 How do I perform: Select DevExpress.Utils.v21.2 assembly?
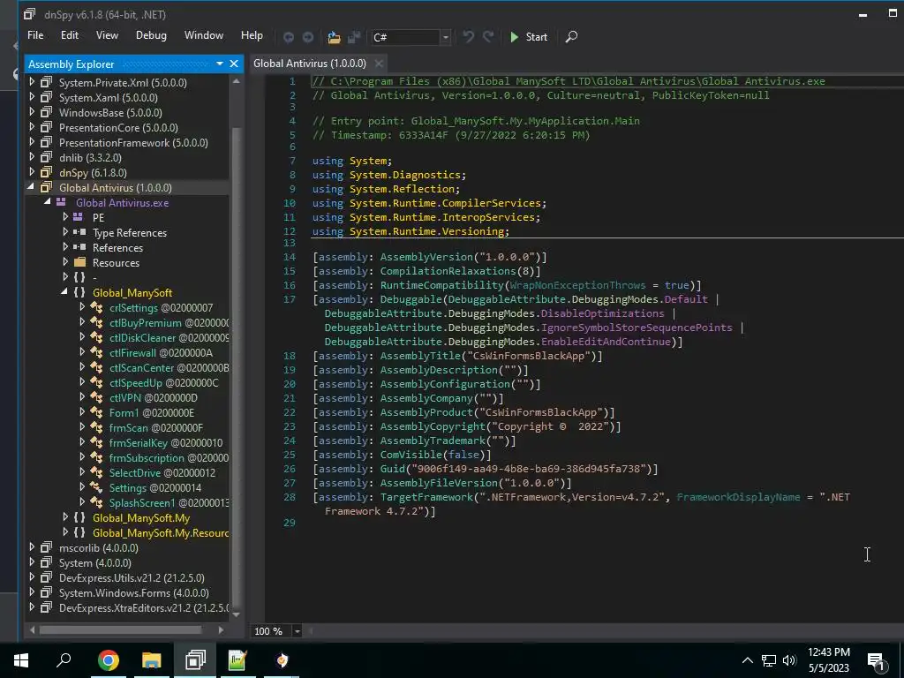point(132,577)
